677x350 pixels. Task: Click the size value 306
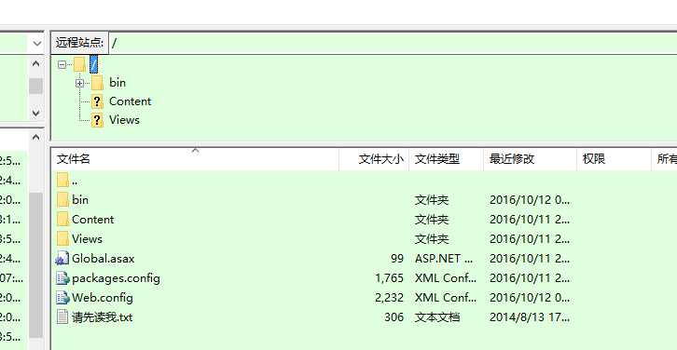pos(394,317)
